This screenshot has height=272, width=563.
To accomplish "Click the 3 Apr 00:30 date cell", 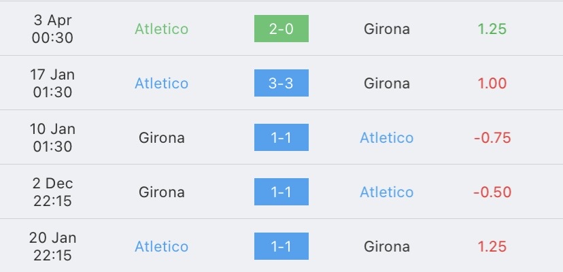I will [52, 29].
